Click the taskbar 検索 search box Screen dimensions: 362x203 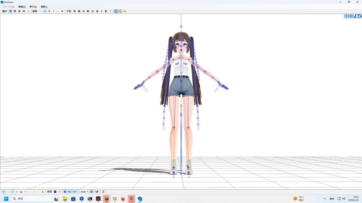click(32, 199)
